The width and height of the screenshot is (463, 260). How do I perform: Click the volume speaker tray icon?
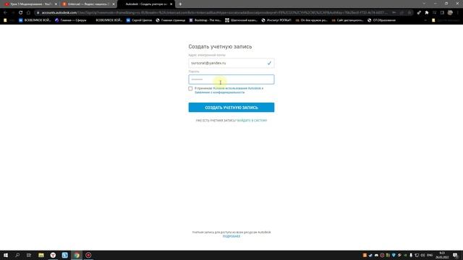(422, 255)
